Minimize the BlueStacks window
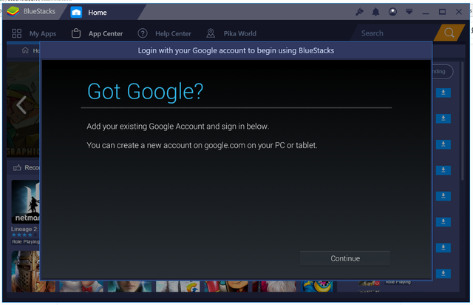473x305 pixels. click(x=426, y=13)
